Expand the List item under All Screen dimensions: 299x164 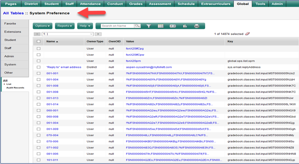[x=8, y=84]
